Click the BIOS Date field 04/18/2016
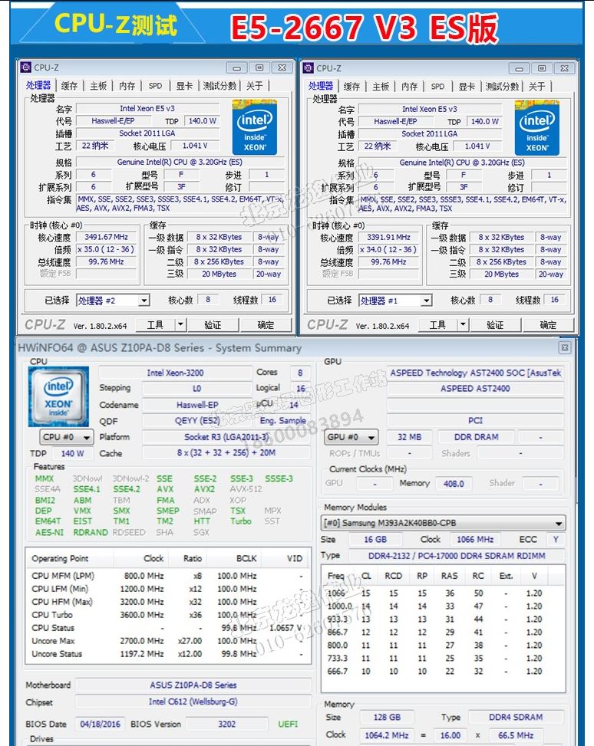The height and width of the screenshot is (746, 594). coord(100,724)
